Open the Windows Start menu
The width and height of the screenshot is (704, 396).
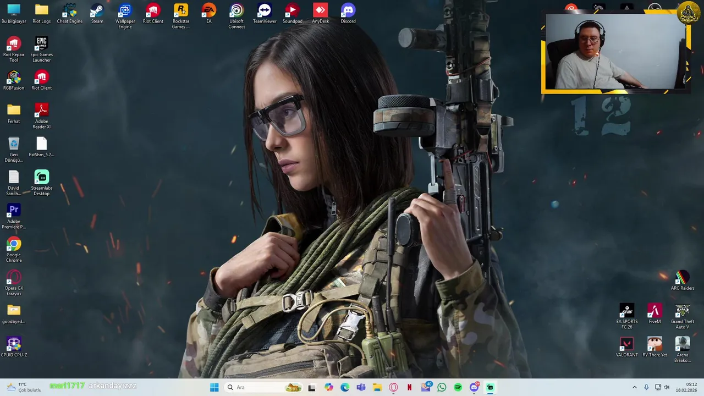[x=214, y=387]
